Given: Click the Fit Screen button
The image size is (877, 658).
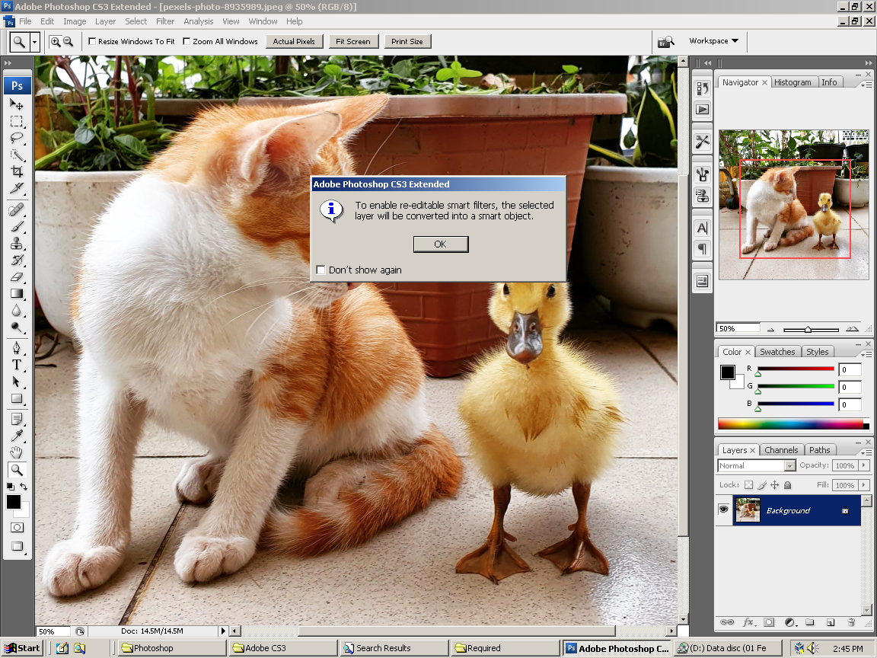Looking at the screenshot, I should (x=353, y=41).
